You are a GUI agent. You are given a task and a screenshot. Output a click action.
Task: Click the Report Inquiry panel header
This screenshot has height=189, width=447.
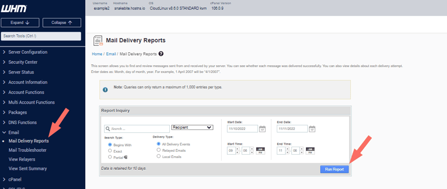(x=225, y=110)
